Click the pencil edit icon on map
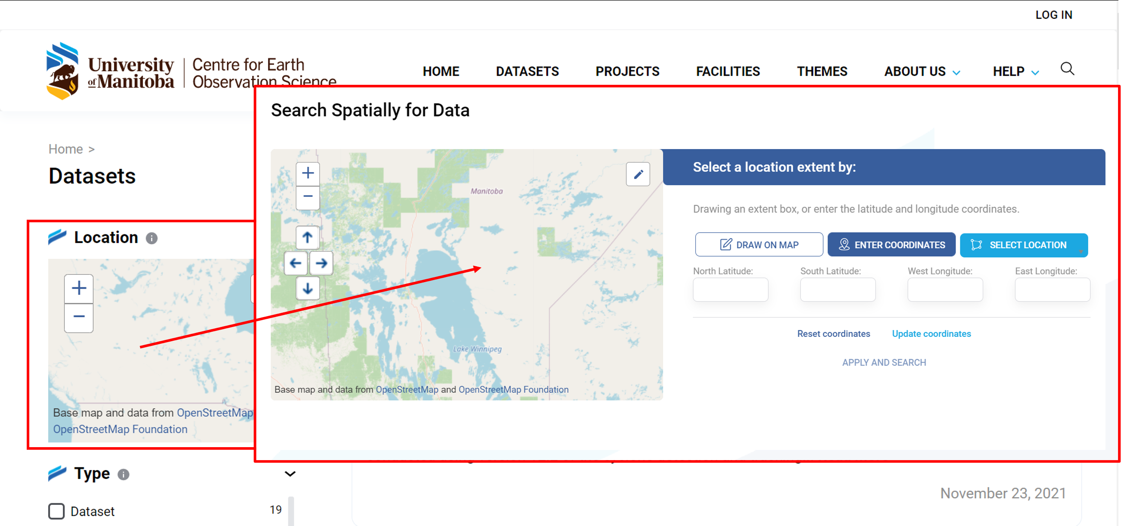1121x526 pixels. [x=638, y=174]
